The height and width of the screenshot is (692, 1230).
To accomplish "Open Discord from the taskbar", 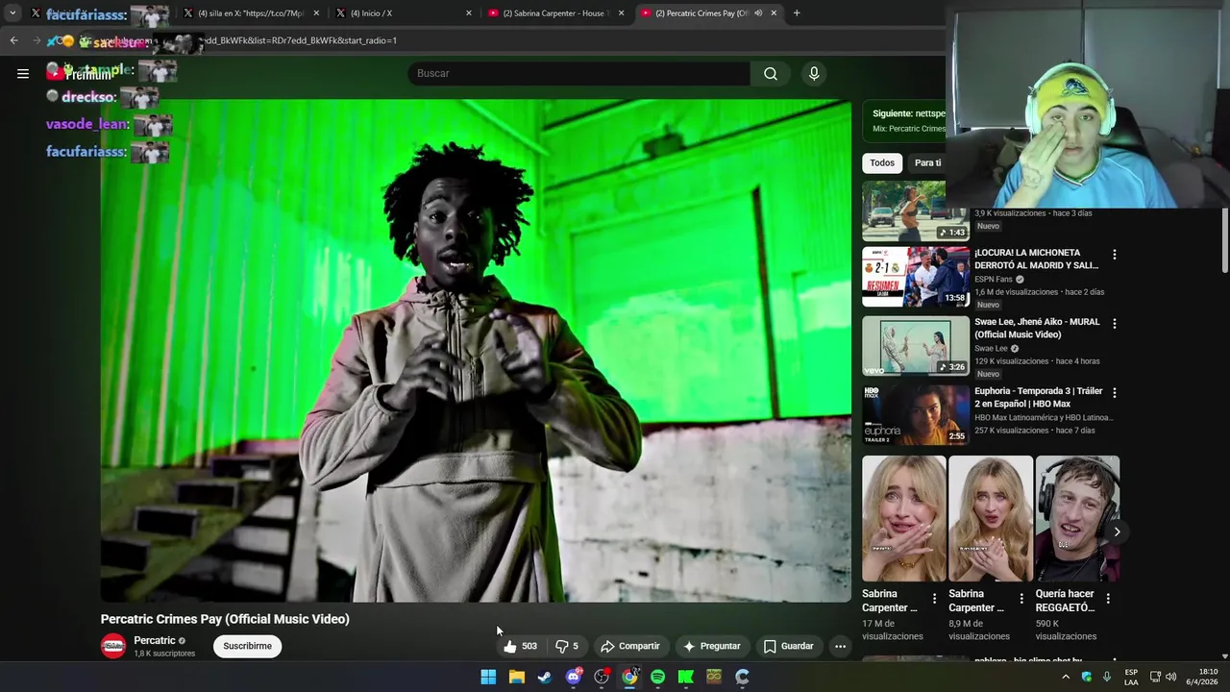I will coord(574,677).
